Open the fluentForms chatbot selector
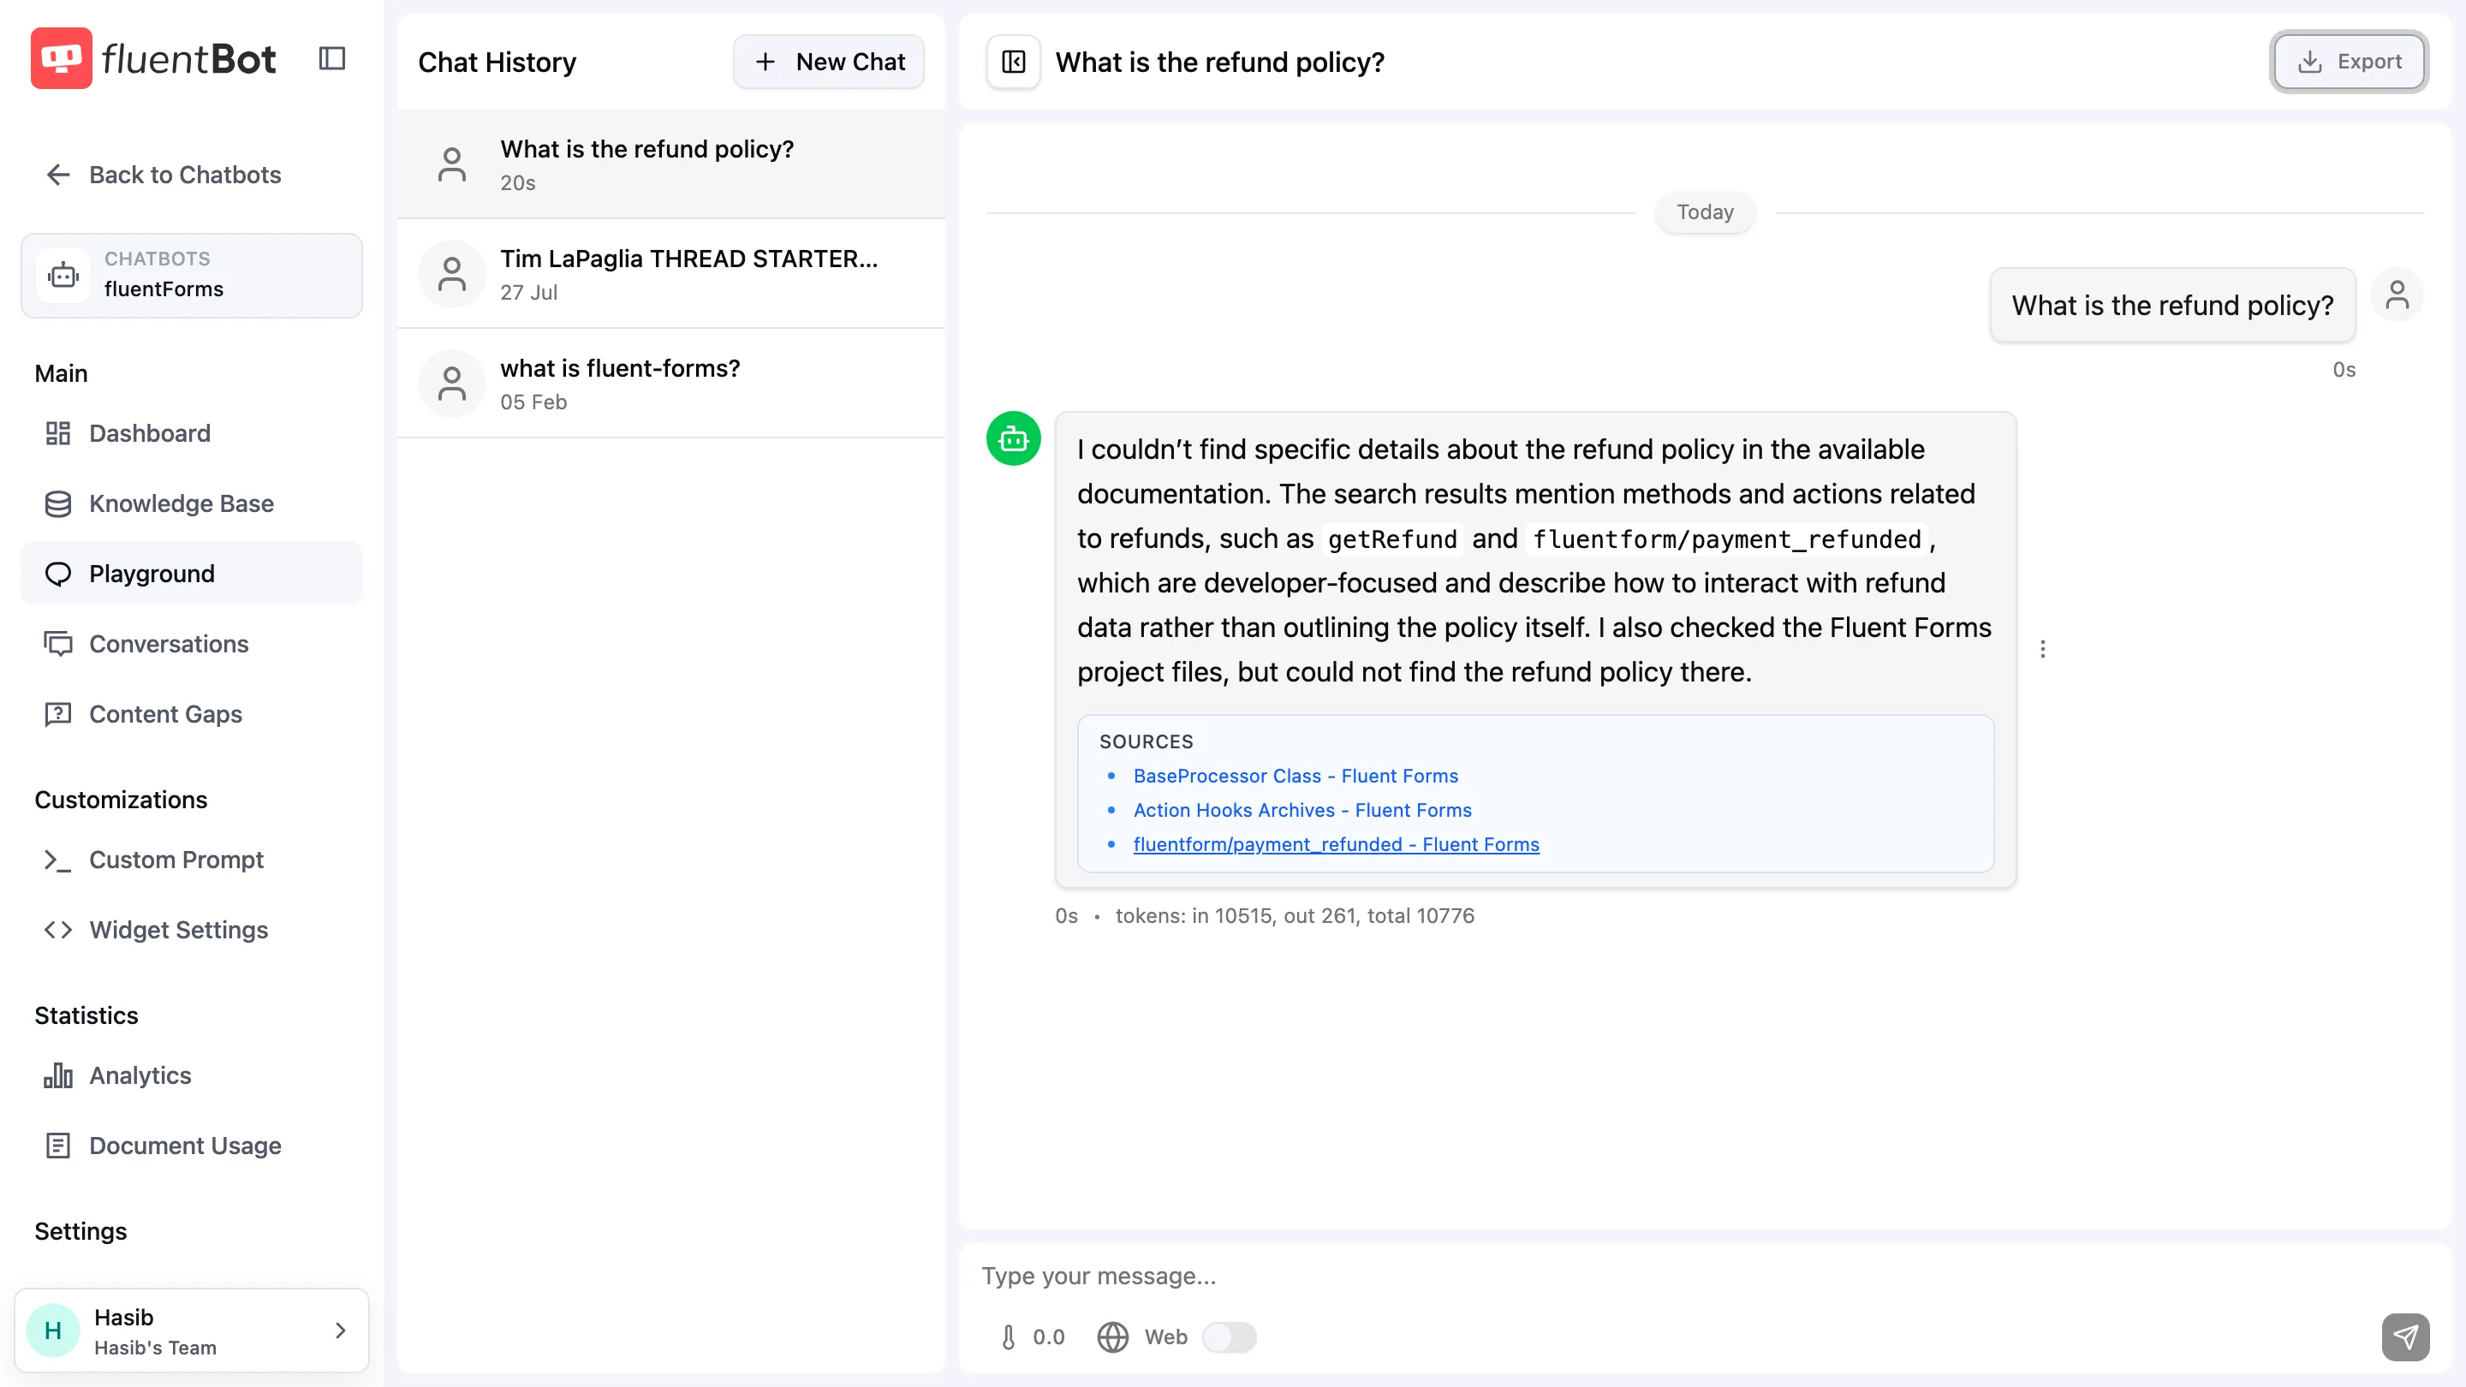The width and height of the screenshot is (2466, 1387). coord(192,276)
